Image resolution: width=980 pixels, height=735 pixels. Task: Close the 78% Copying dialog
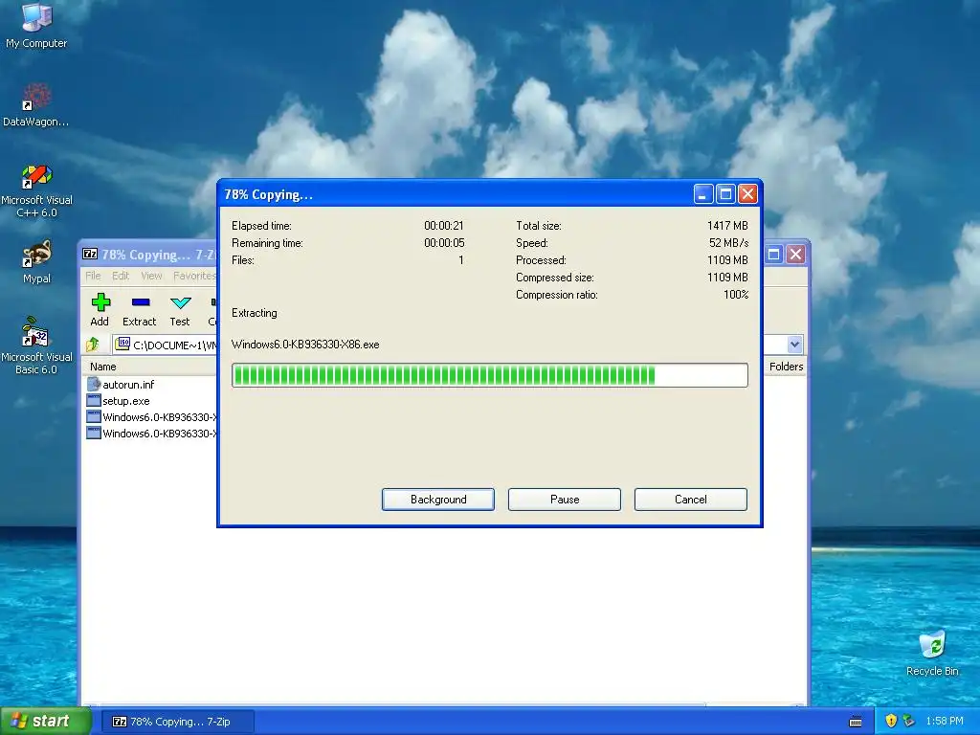click(747, 194)
